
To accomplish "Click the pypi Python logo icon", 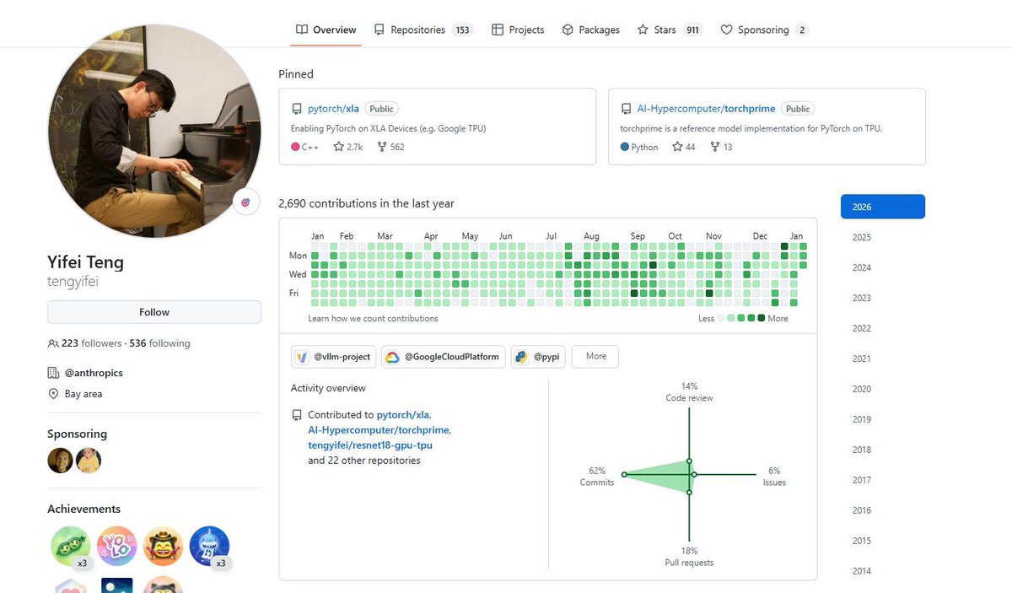I will (x=522, y=357).
